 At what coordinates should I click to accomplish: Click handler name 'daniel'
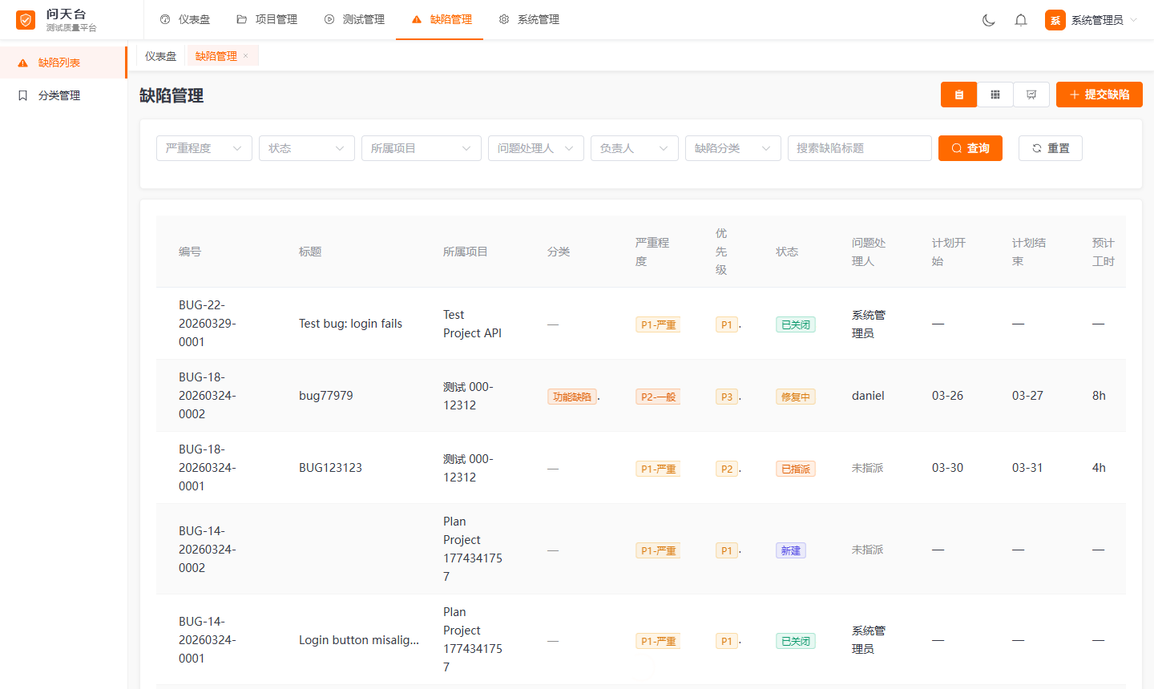click(868, 396)
